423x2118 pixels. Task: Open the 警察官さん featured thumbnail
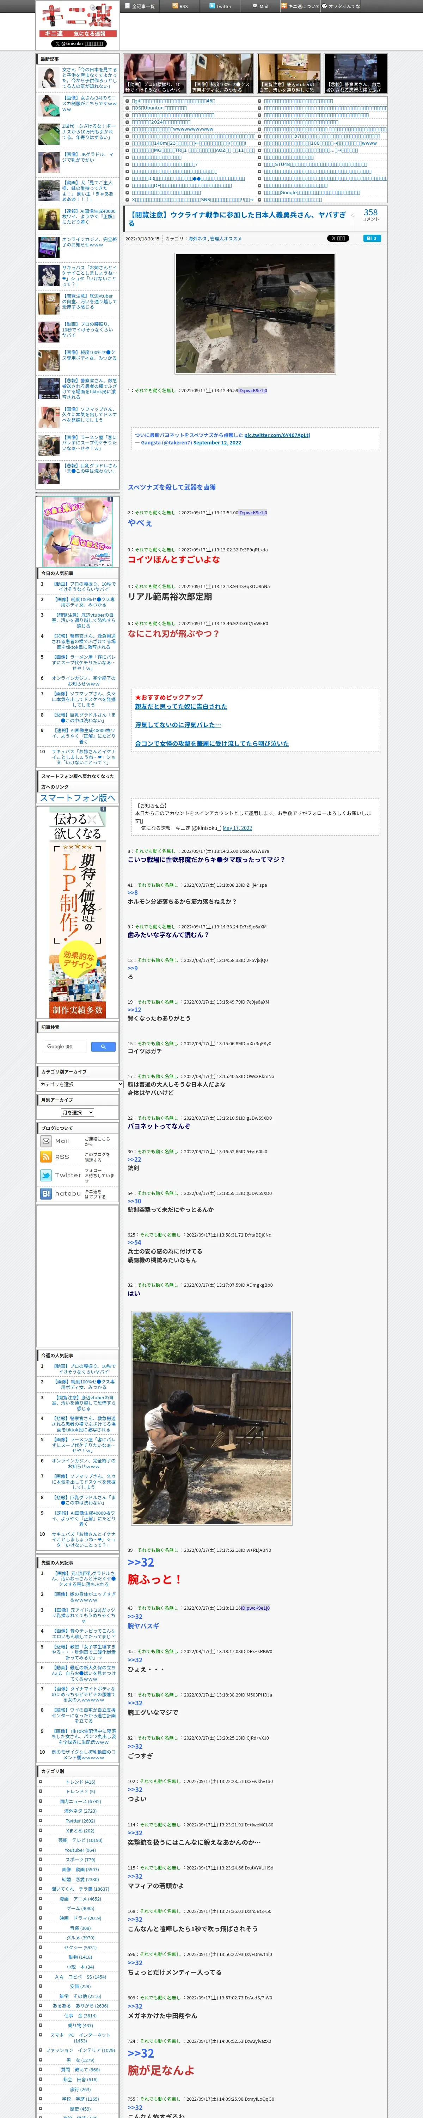pos(355,73)
